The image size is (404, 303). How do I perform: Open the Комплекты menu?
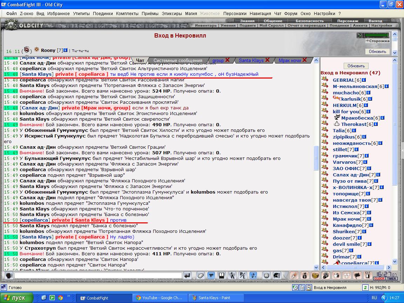coord(127,14)
